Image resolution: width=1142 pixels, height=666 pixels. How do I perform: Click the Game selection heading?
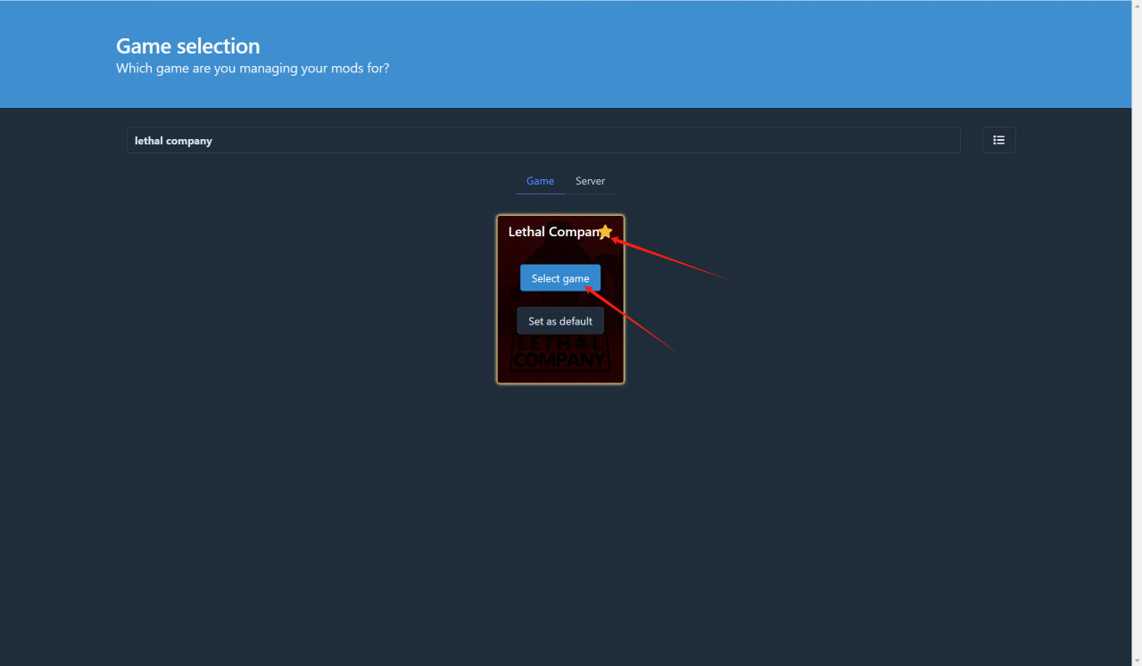(188, 45)
